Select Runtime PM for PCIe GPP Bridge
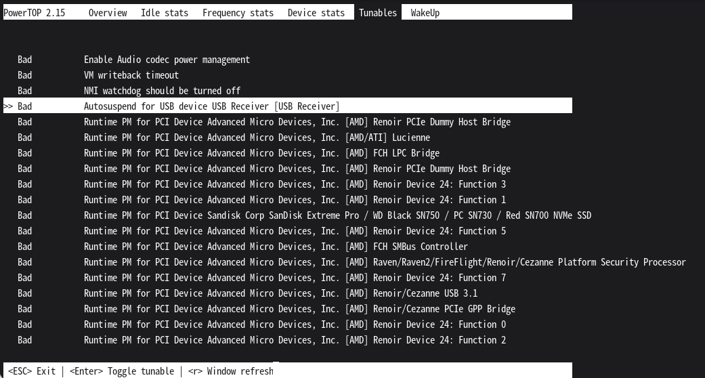 coord(299,309)
